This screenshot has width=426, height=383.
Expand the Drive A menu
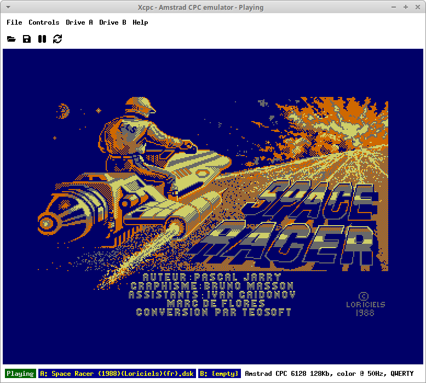point(79,22)
